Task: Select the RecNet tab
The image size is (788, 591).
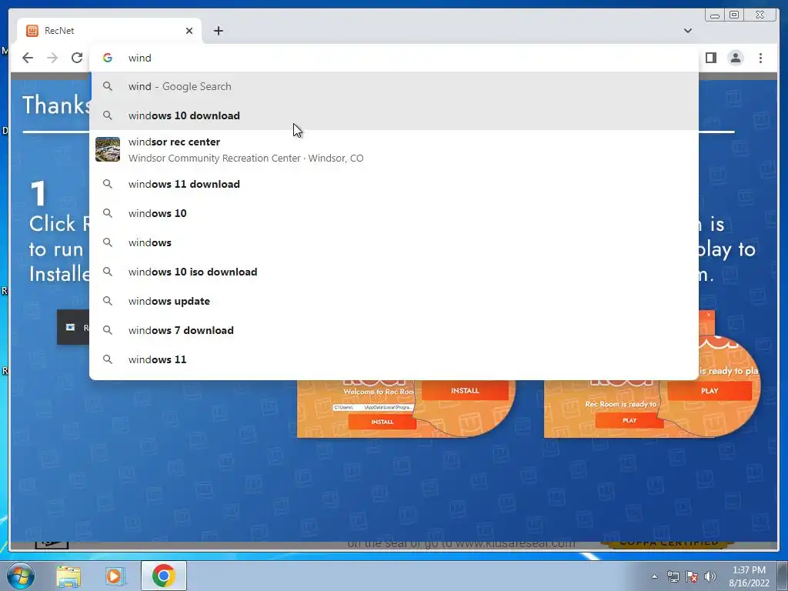Action: coord(109,31)
